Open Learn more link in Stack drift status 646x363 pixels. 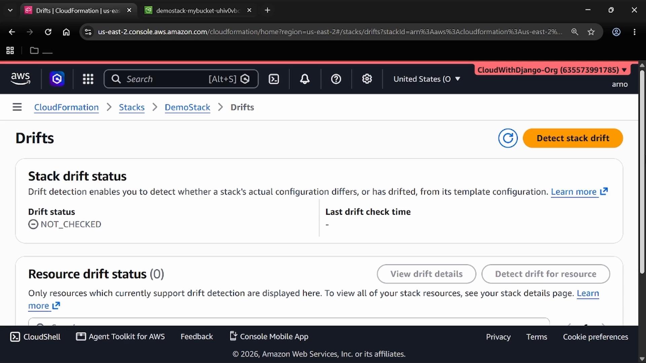[579, 192]
